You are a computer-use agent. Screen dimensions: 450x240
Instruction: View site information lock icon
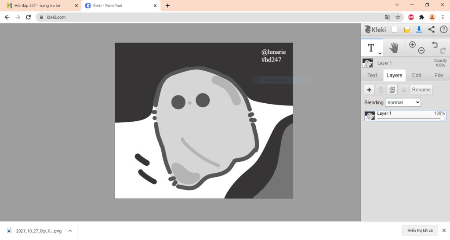point(41,17)
